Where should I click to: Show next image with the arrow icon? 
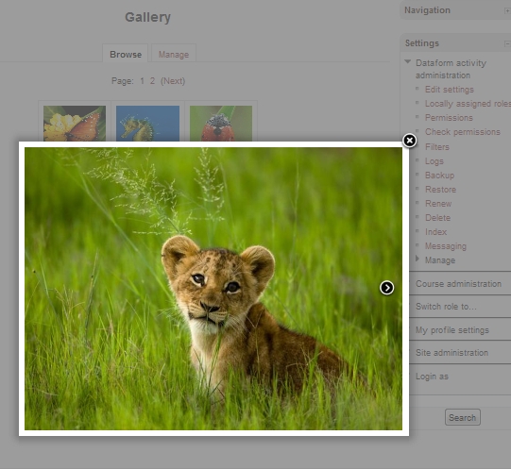click(387, 288)
